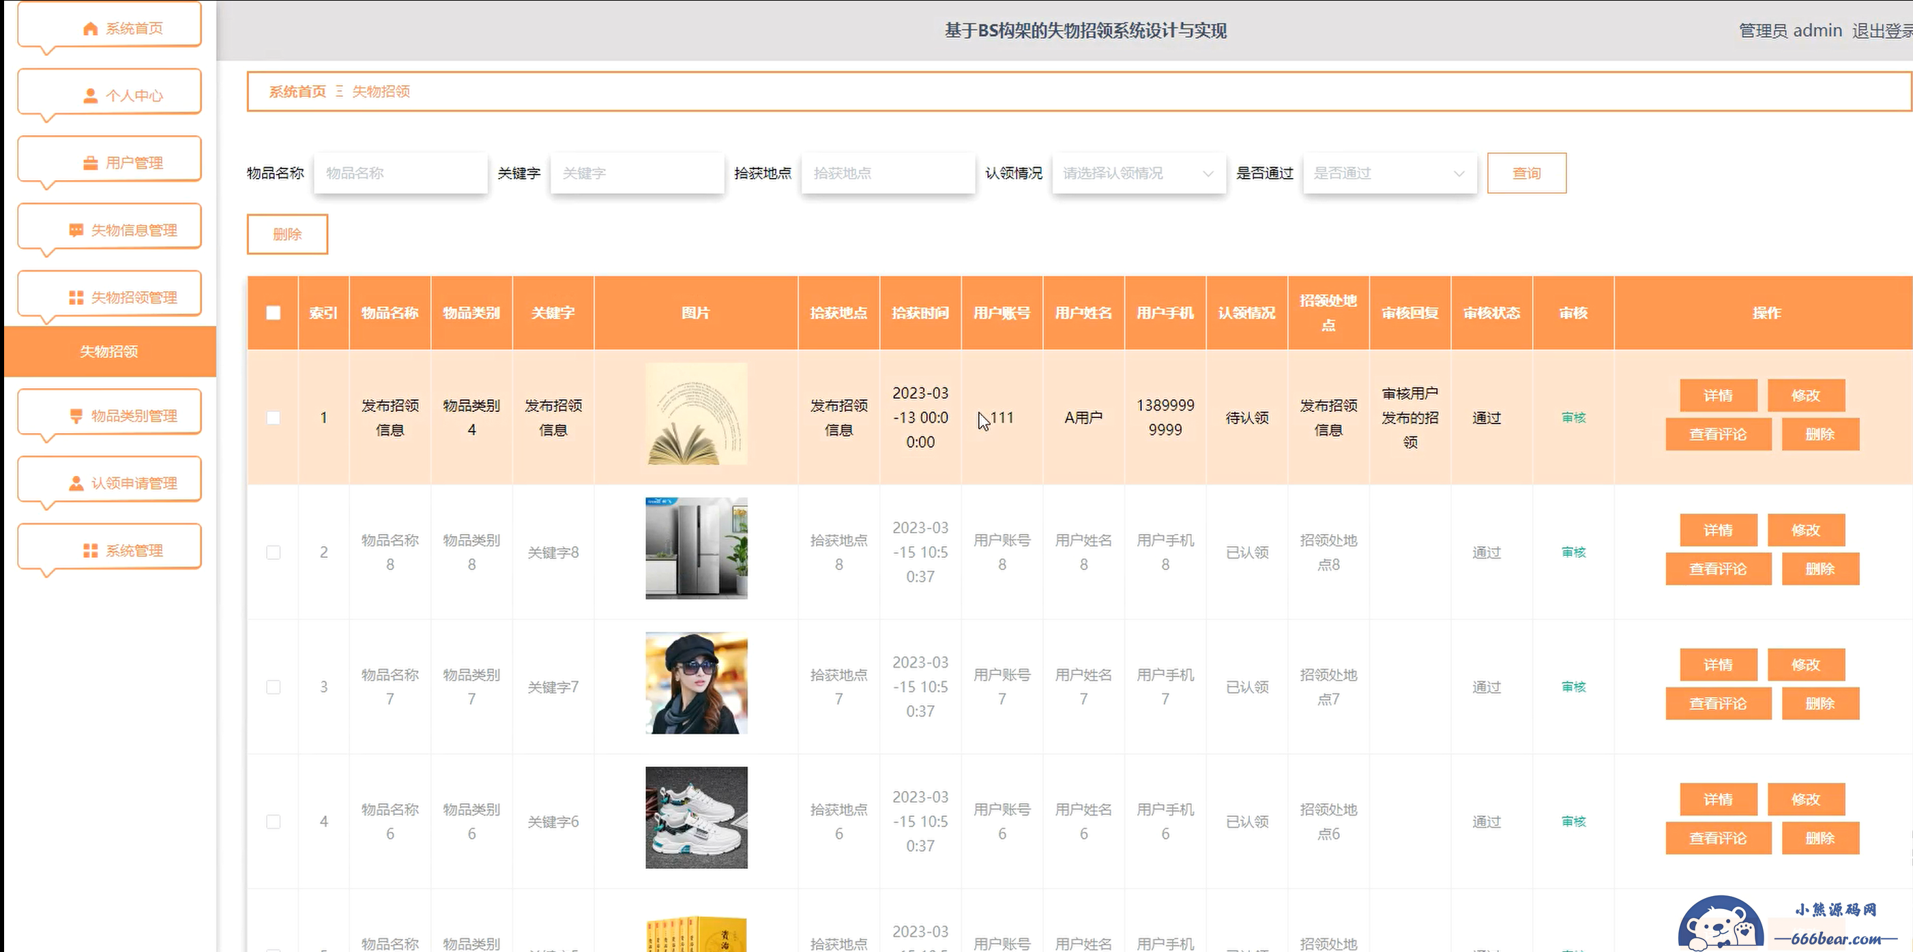Click 删除 in row 2 actions
Image resolution: width=1913 pixels, height=952 pixels.
[x=1820, y=569]
